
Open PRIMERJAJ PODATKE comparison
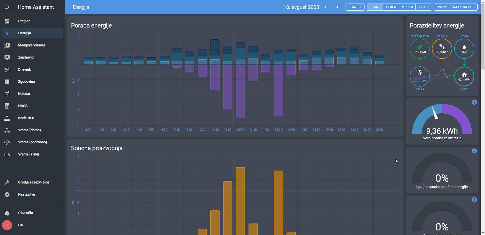tap(455, 7)
